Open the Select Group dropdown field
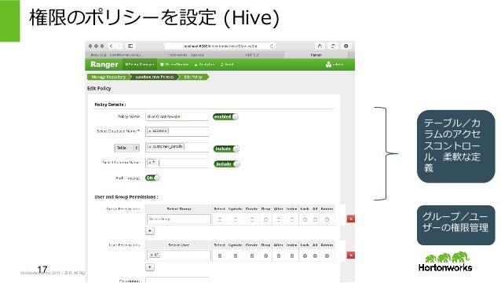Screen dimensions: 501x283 point(178,219)
